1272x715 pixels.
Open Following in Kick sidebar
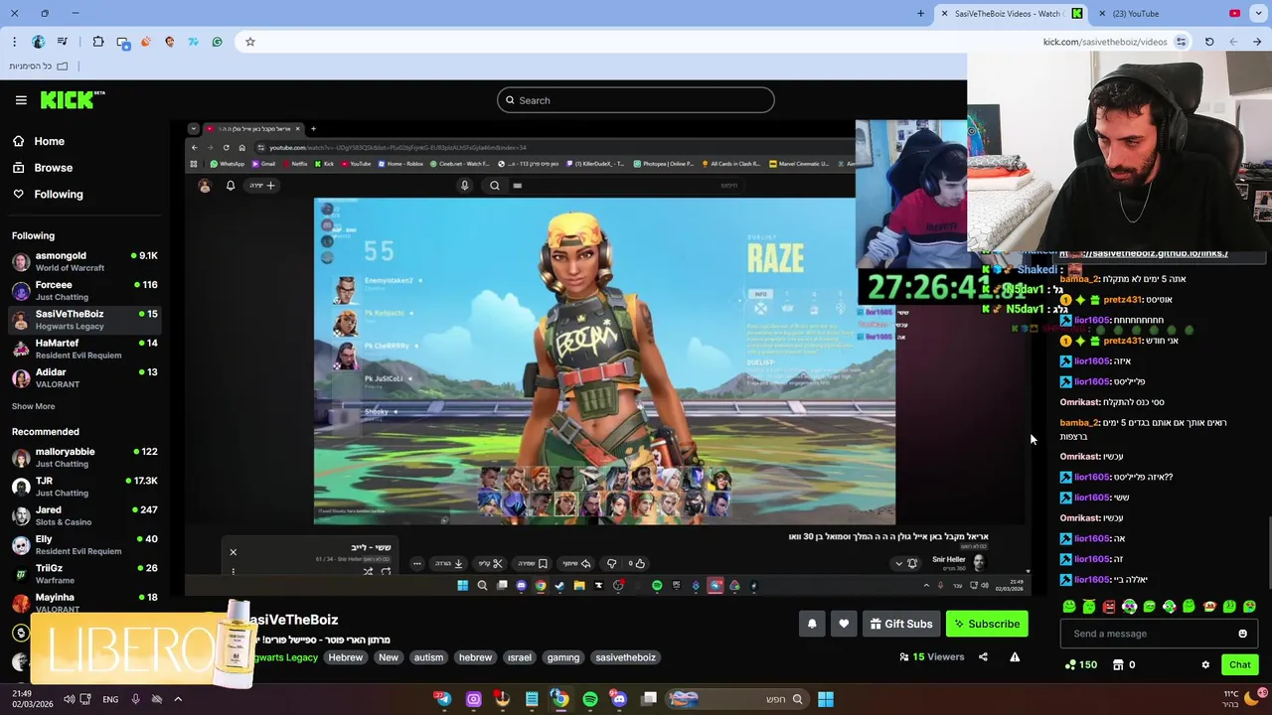click(47, 195)
